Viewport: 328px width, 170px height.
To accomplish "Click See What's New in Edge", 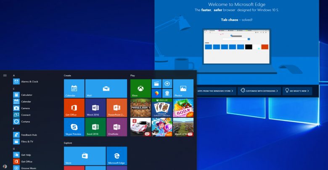I will [297, 91].
